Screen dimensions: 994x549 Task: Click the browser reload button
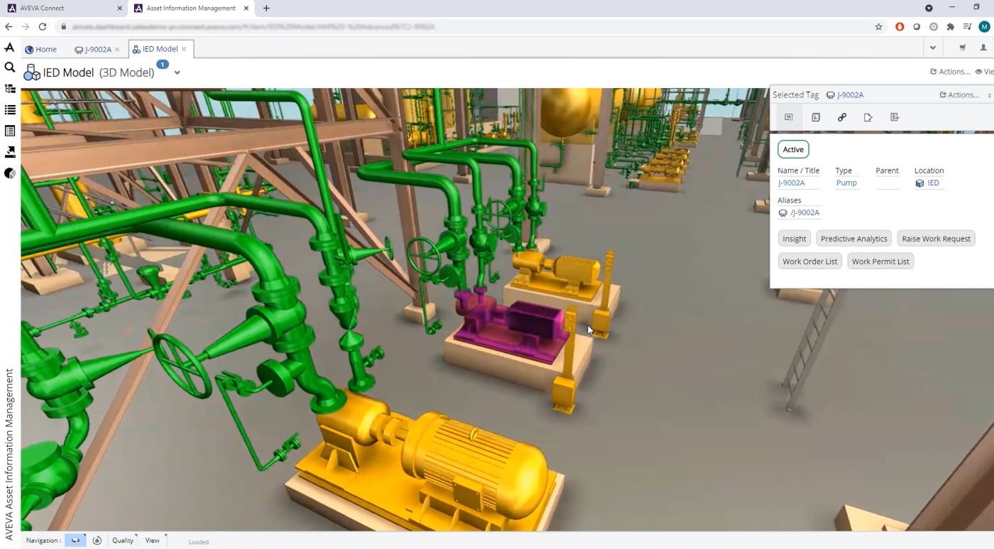point(43,27)
